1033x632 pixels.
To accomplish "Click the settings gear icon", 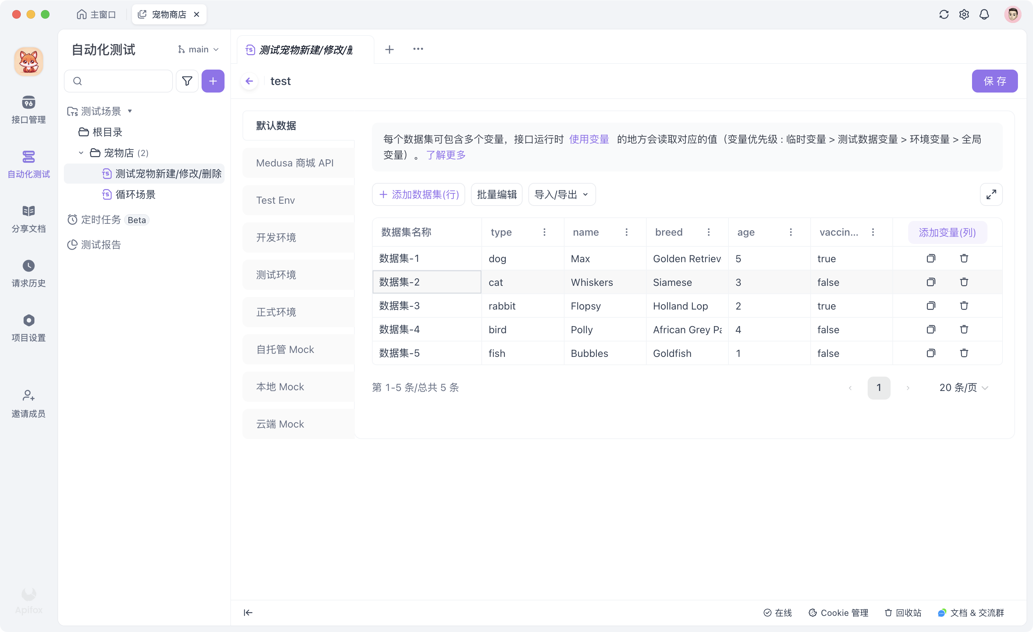I will 964,14.
